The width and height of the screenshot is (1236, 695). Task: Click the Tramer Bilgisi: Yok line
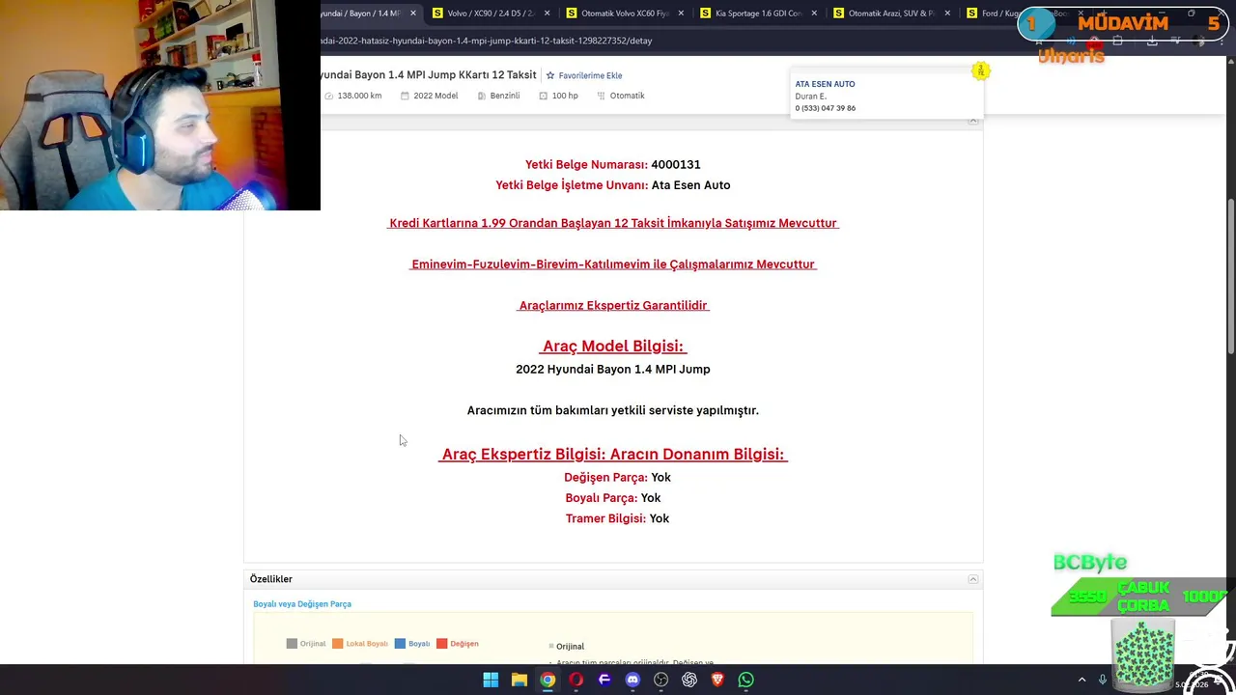tap(617, 518)
